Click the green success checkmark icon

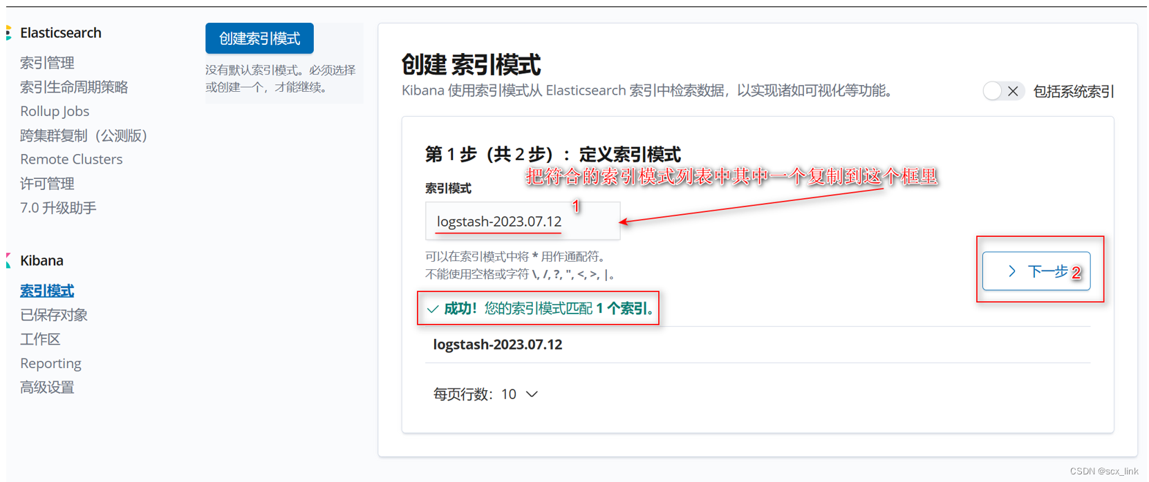coord(433,309)
